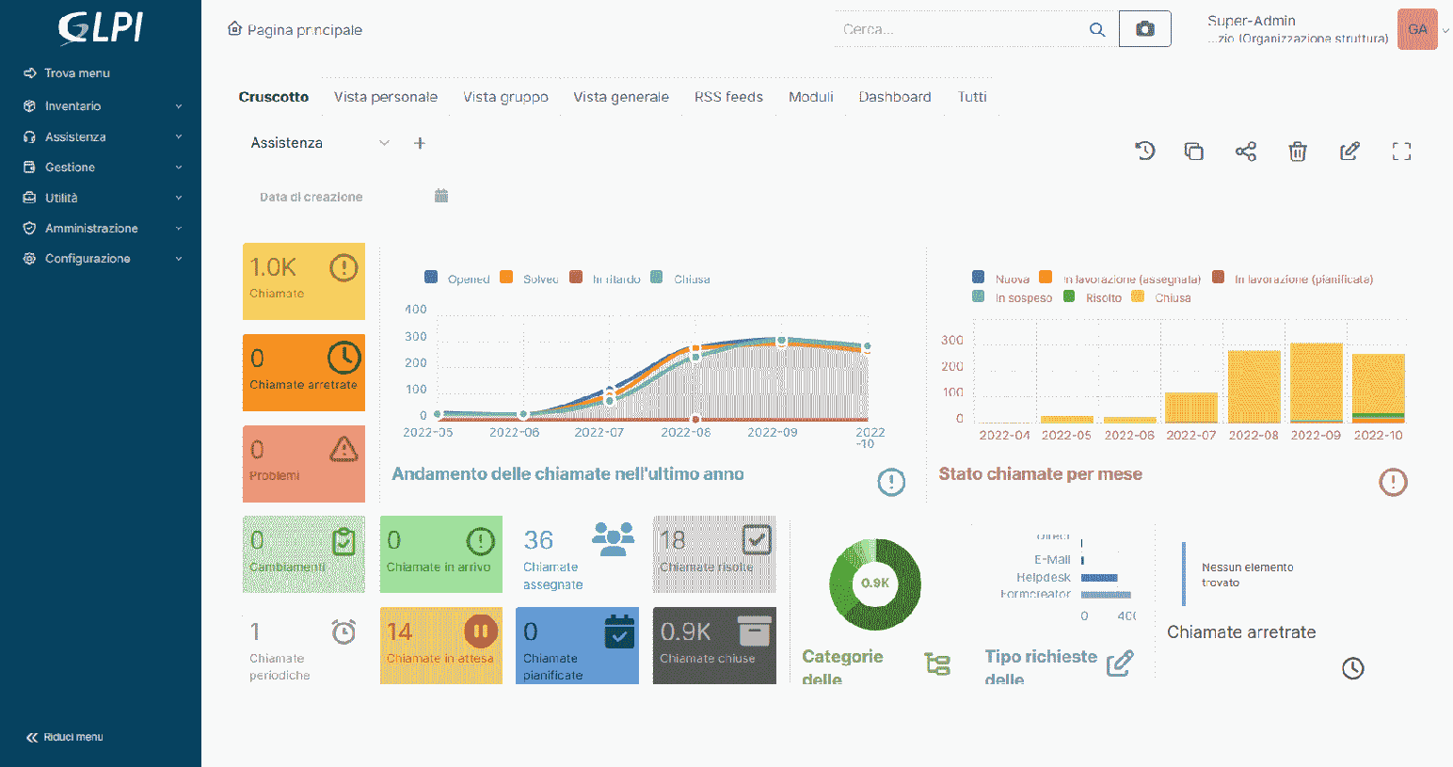Switch to the RSS feeds tab
This screenshot has height=767, width=1453.
728,97
